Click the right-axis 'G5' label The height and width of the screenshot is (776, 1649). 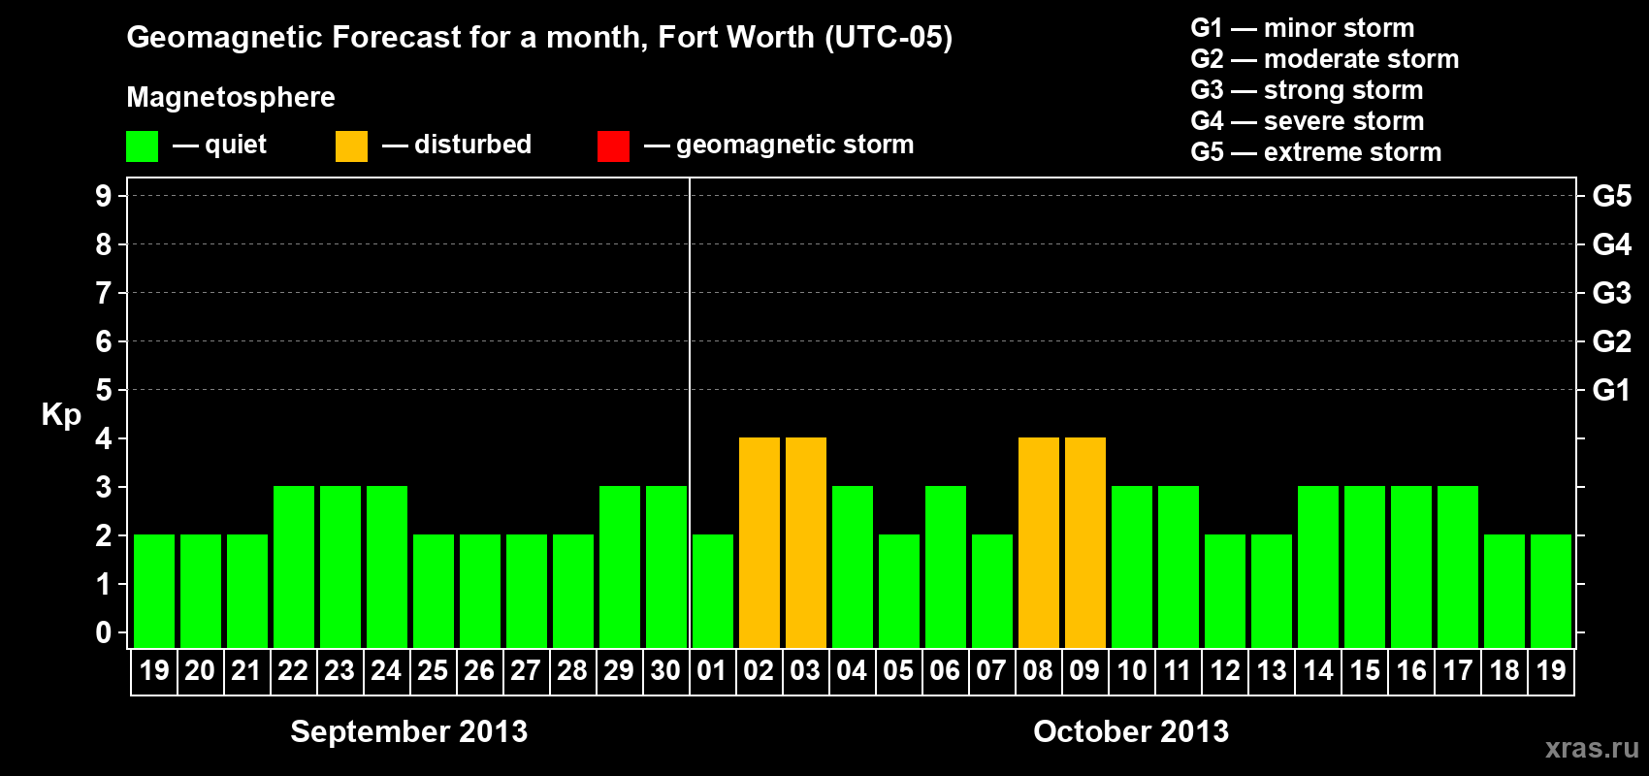tap(1612, 197)
